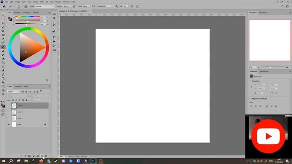
Task: Add a layer mask
Action: pyautogui.click(x=29, y=156)
